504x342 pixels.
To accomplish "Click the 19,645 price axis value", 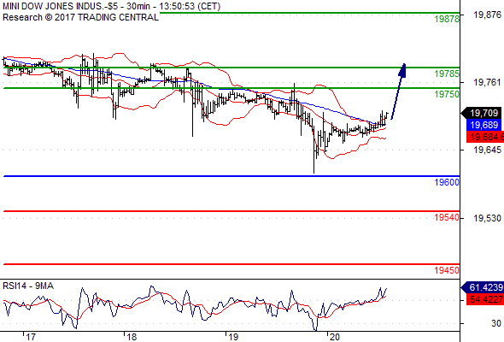I will [x=487, y=150].
